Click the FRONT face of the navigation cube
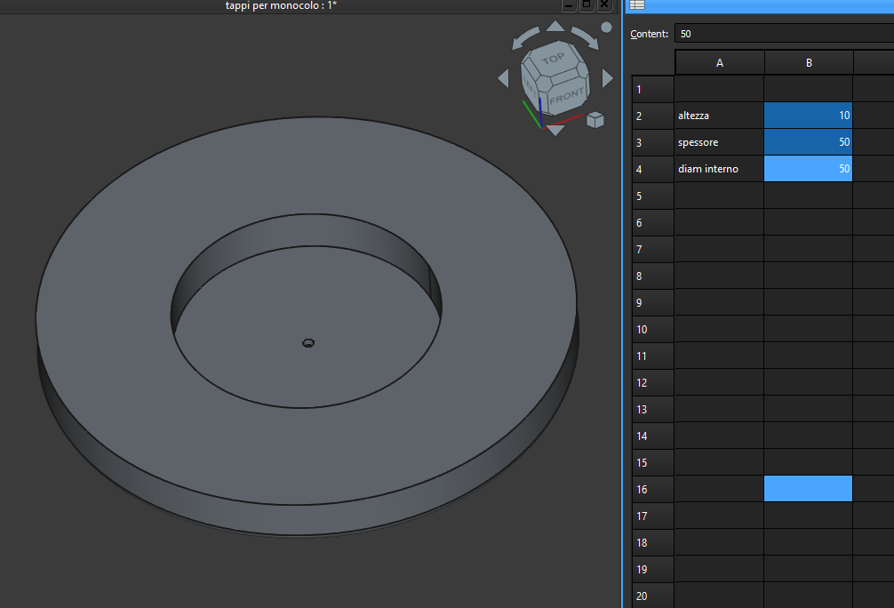 tap(566, 96)
